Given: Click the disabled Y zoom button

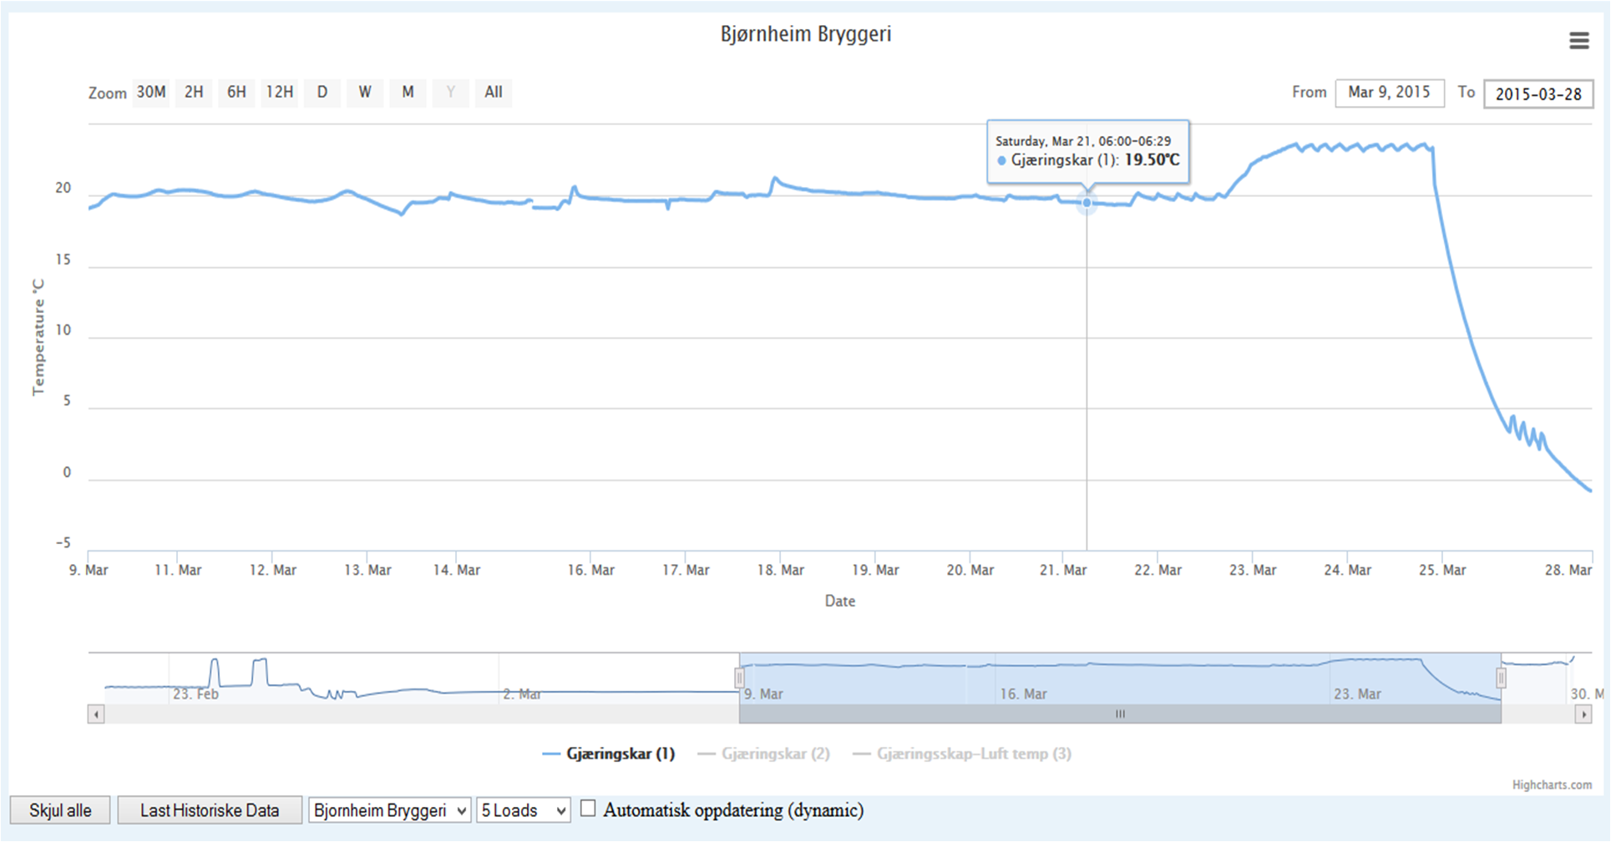Looking at the screenshot, I should (x=451, y=93).
